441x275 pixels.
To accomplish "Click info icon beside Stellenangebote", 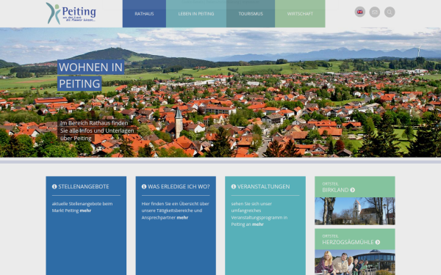I will pyautogui.click(x=54, y=186).
